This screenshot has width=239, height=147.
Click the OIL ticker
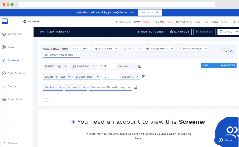click(x=202, y=22)
